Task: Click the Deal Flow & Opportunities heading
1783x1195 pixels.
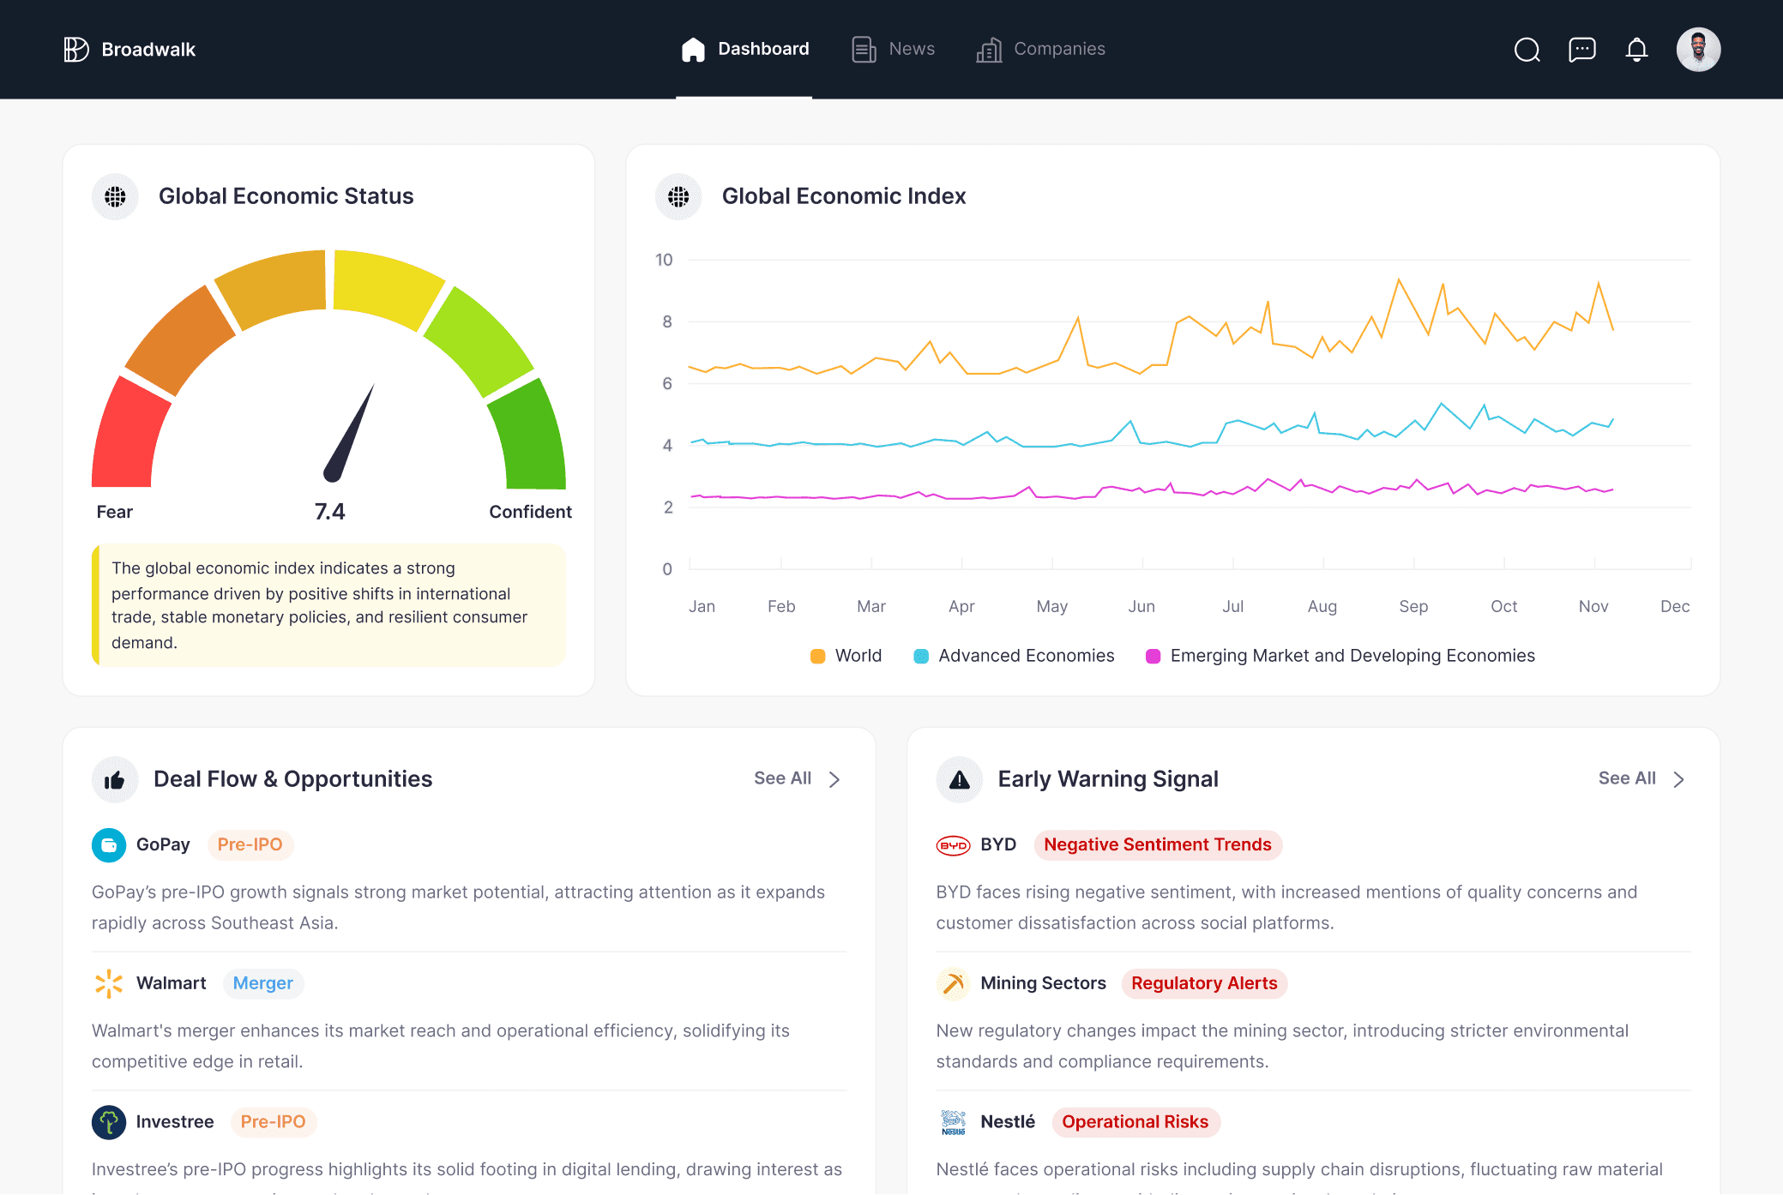Action: pos(292,779)
